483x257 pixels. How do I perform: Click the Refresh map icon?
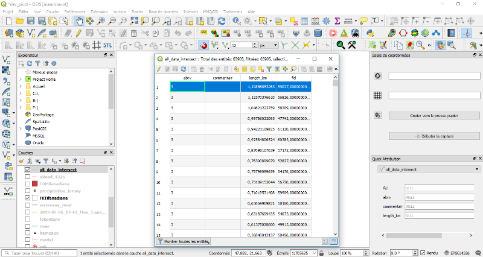[222, 21]
